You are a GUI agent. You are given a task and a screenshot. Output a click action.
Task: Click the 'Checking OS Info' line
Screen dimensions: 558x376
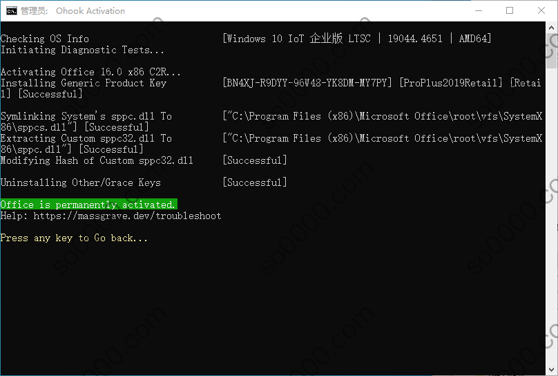(x=45, y=39)
